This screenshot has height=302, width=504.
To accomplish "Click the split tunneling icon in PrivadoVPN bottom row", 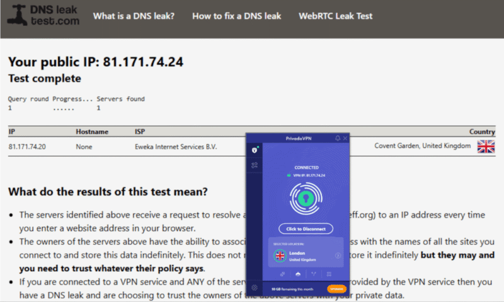I will click(x=313, y=274).
